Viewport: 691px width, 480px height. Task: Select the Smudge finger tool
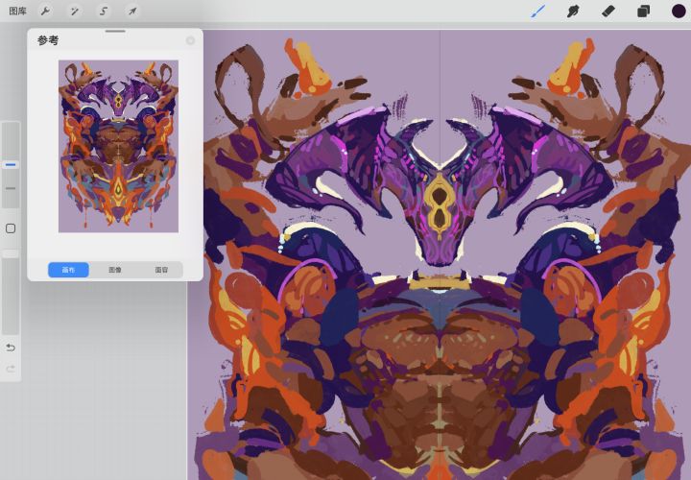573,12
